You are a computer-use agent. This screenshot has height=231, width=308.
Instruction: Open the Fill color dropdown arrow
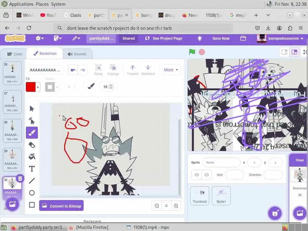coord(38,87)
